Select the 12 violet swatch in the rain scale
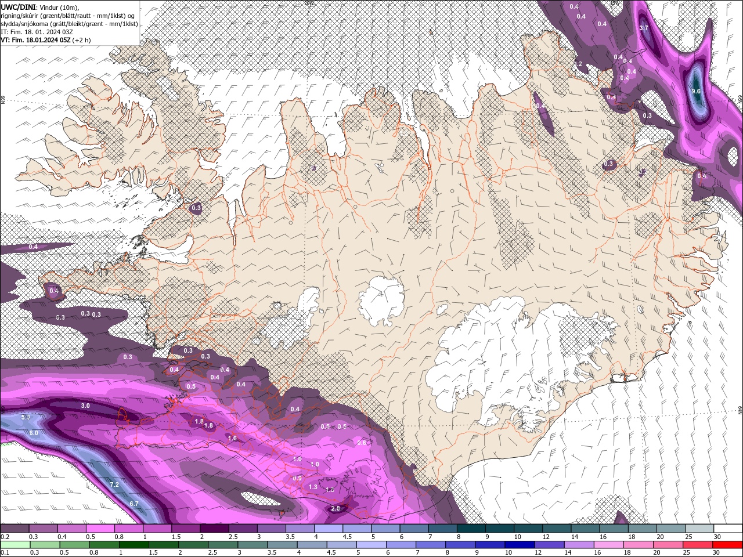 (x=550, y=544)
